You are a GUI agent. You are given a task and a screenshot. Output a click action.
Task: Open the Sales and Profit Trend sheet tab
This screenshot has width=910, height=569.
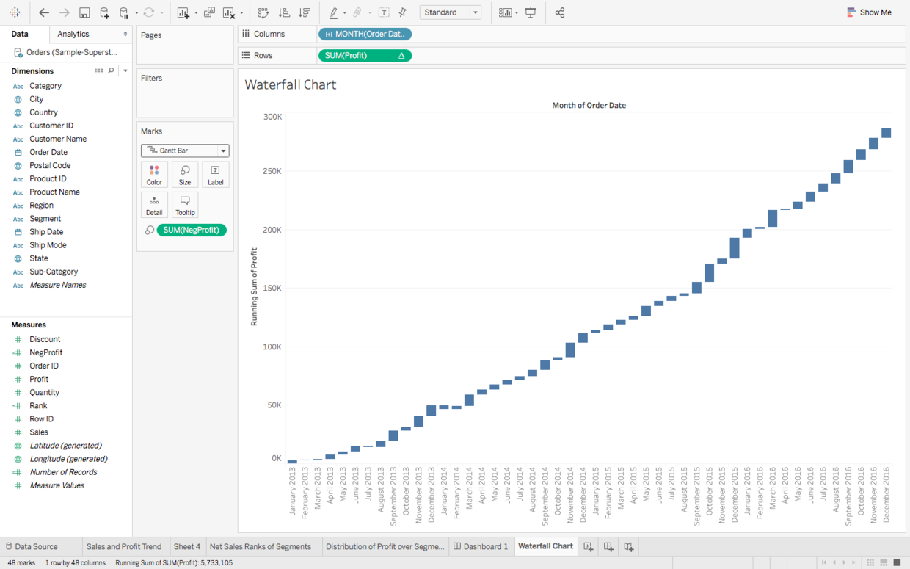click(x=123, y=546)
